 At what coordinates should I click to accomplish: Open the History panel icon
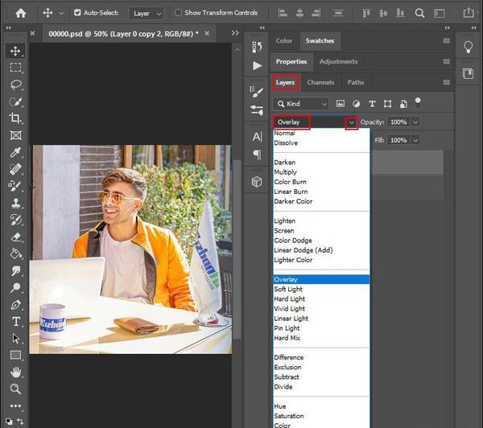coord(257,47)
